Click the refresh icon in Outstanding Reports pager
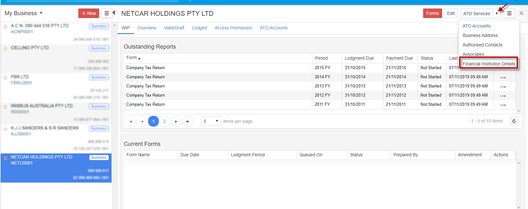The width and height of the screenshot is (528, 209). 514,121
